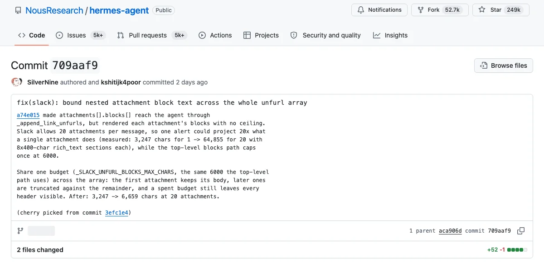Image resolution: width=544 pixels, height=262 pixels.
Task: Open the Actions tab
Action: [215, 35]
